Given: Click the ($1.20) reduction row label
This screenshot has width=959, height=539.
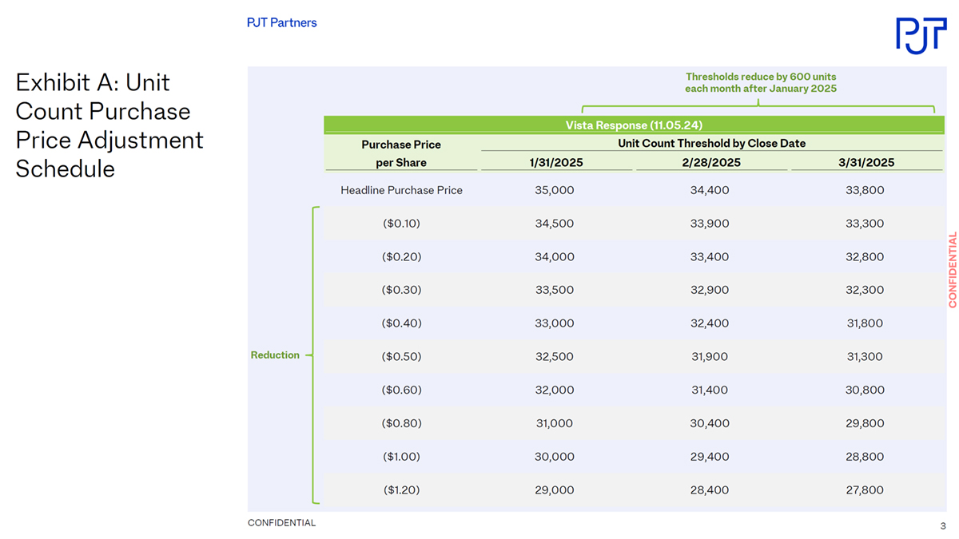Looking at the screenshot, I should [x=401, y=490].
